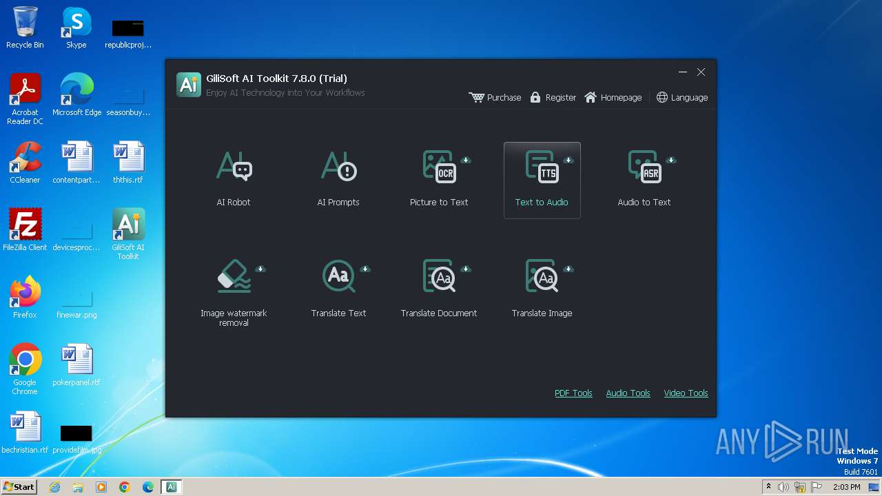The height and width of the screenshot is (496, 882).
Task: Click the Register lock button
Action: [x=553, y=98]
